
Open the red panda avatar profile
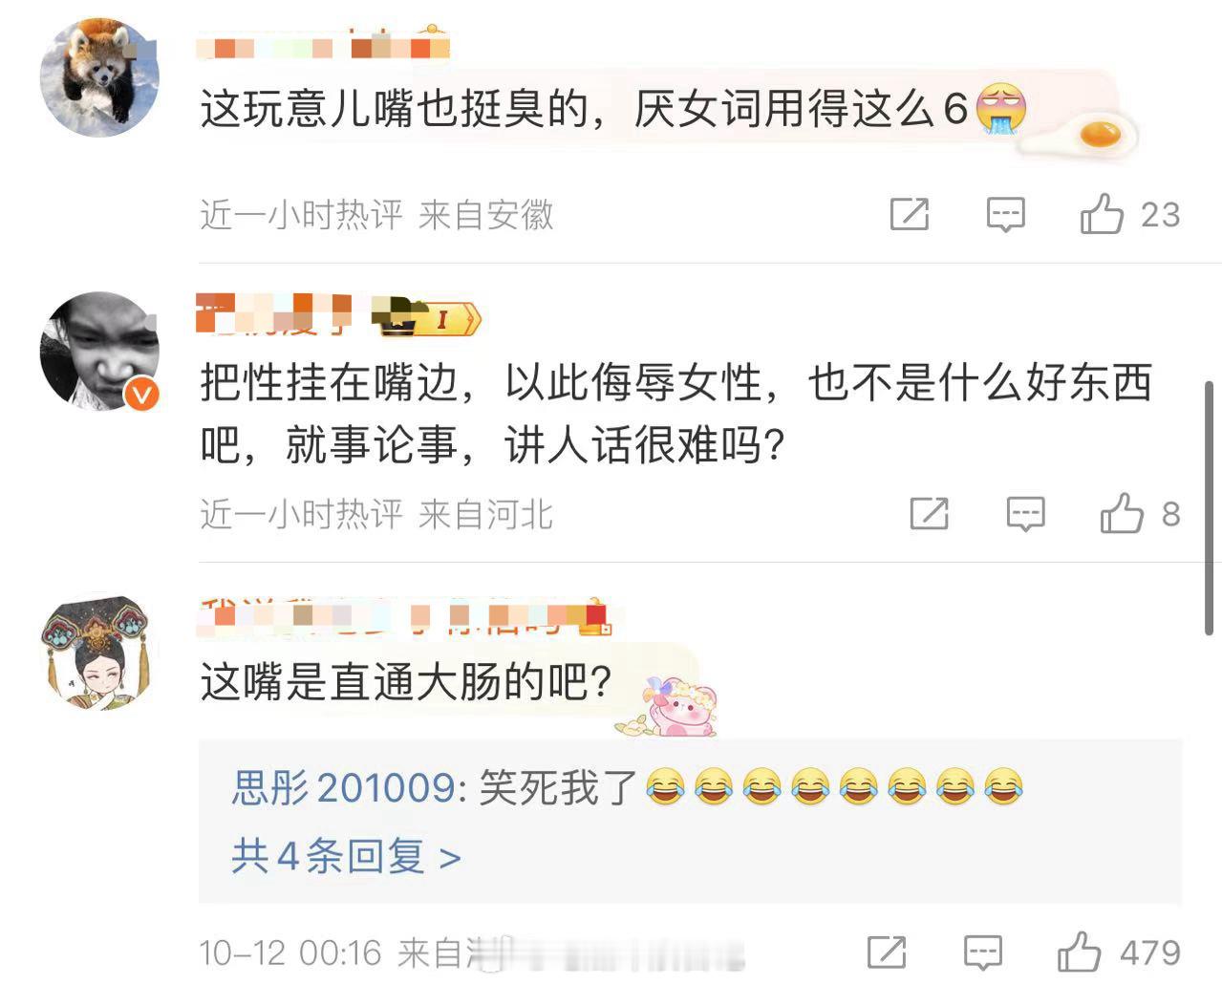(99, 77)
